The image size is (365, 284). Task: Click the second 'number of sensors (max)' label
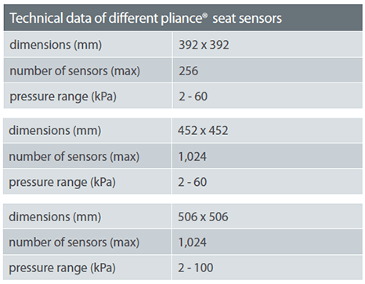[x=74, y=157]
